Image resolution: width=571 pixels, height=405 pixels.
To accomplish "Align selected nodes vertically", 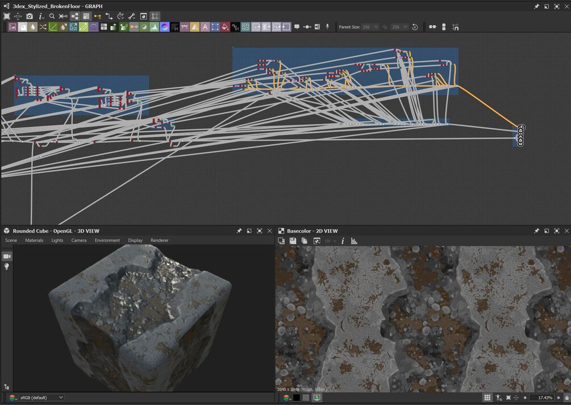I will 444,27.
